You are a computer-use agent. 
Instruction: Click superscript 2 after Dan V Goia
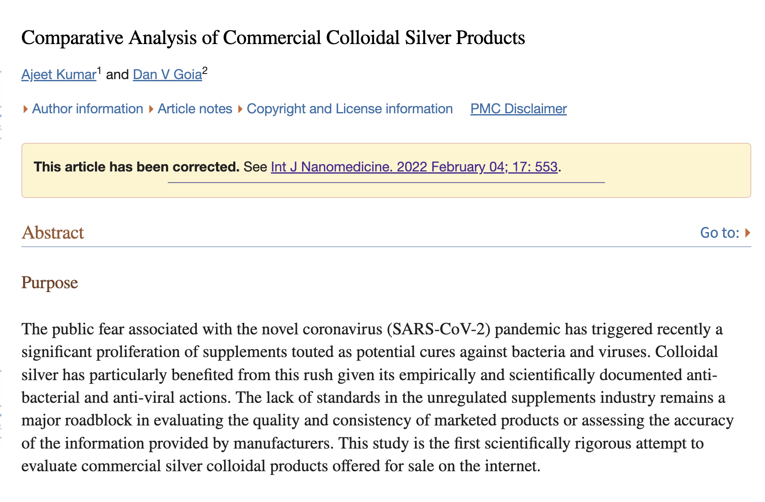tap(205, 71)
